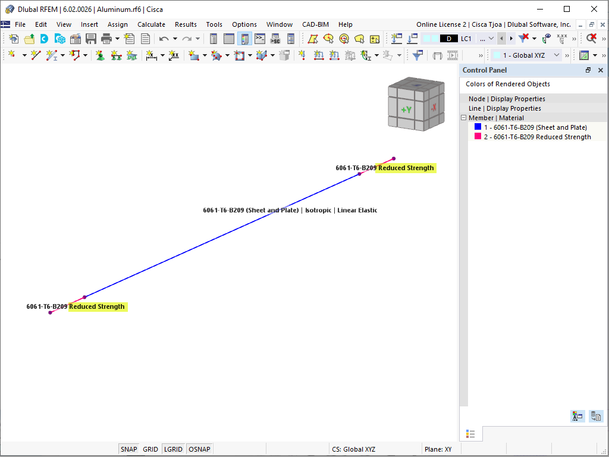Image resolution: width=609 pixels, height=457 pixels.
Task: Open the CAD-BIM menu
Action: click(x=315, y=24)
